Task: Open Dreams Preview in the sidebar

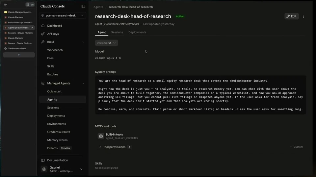Action: [63, 148]
